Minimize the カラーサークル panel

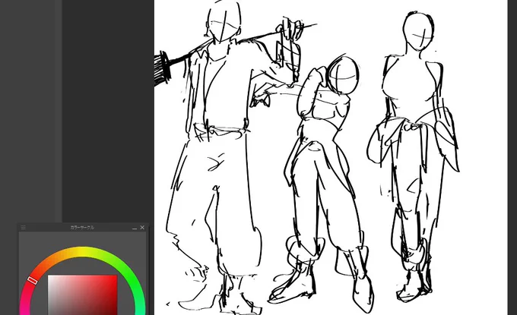point(135,228)
